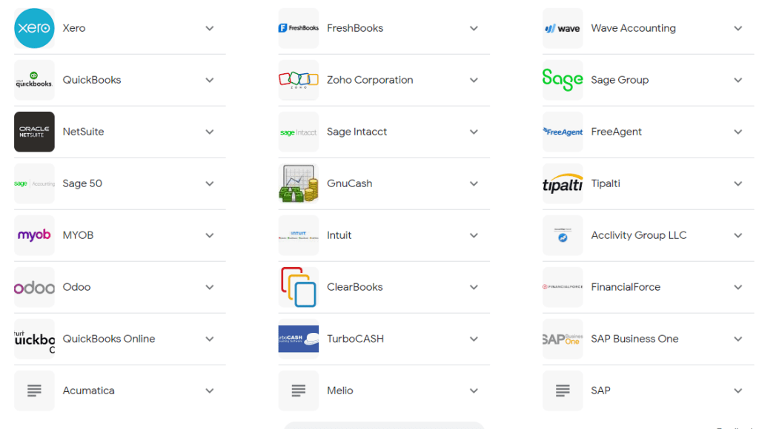Click the Xero logo icon
The image size is (759, 429).
[x=34, y=28]
